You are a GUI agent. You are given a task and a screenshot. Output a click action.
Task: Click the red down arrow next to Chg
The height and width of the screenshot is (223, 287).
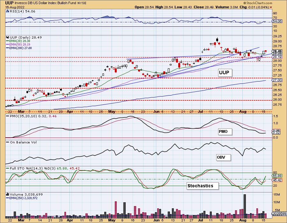271,7
